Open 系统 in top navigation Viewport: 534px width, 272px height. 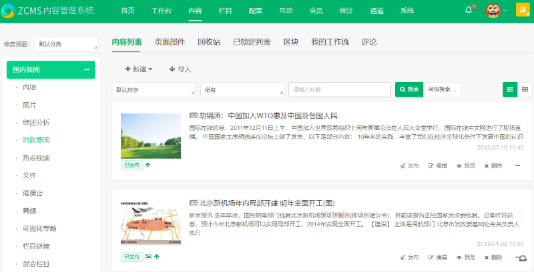click(x=407, y=11)
